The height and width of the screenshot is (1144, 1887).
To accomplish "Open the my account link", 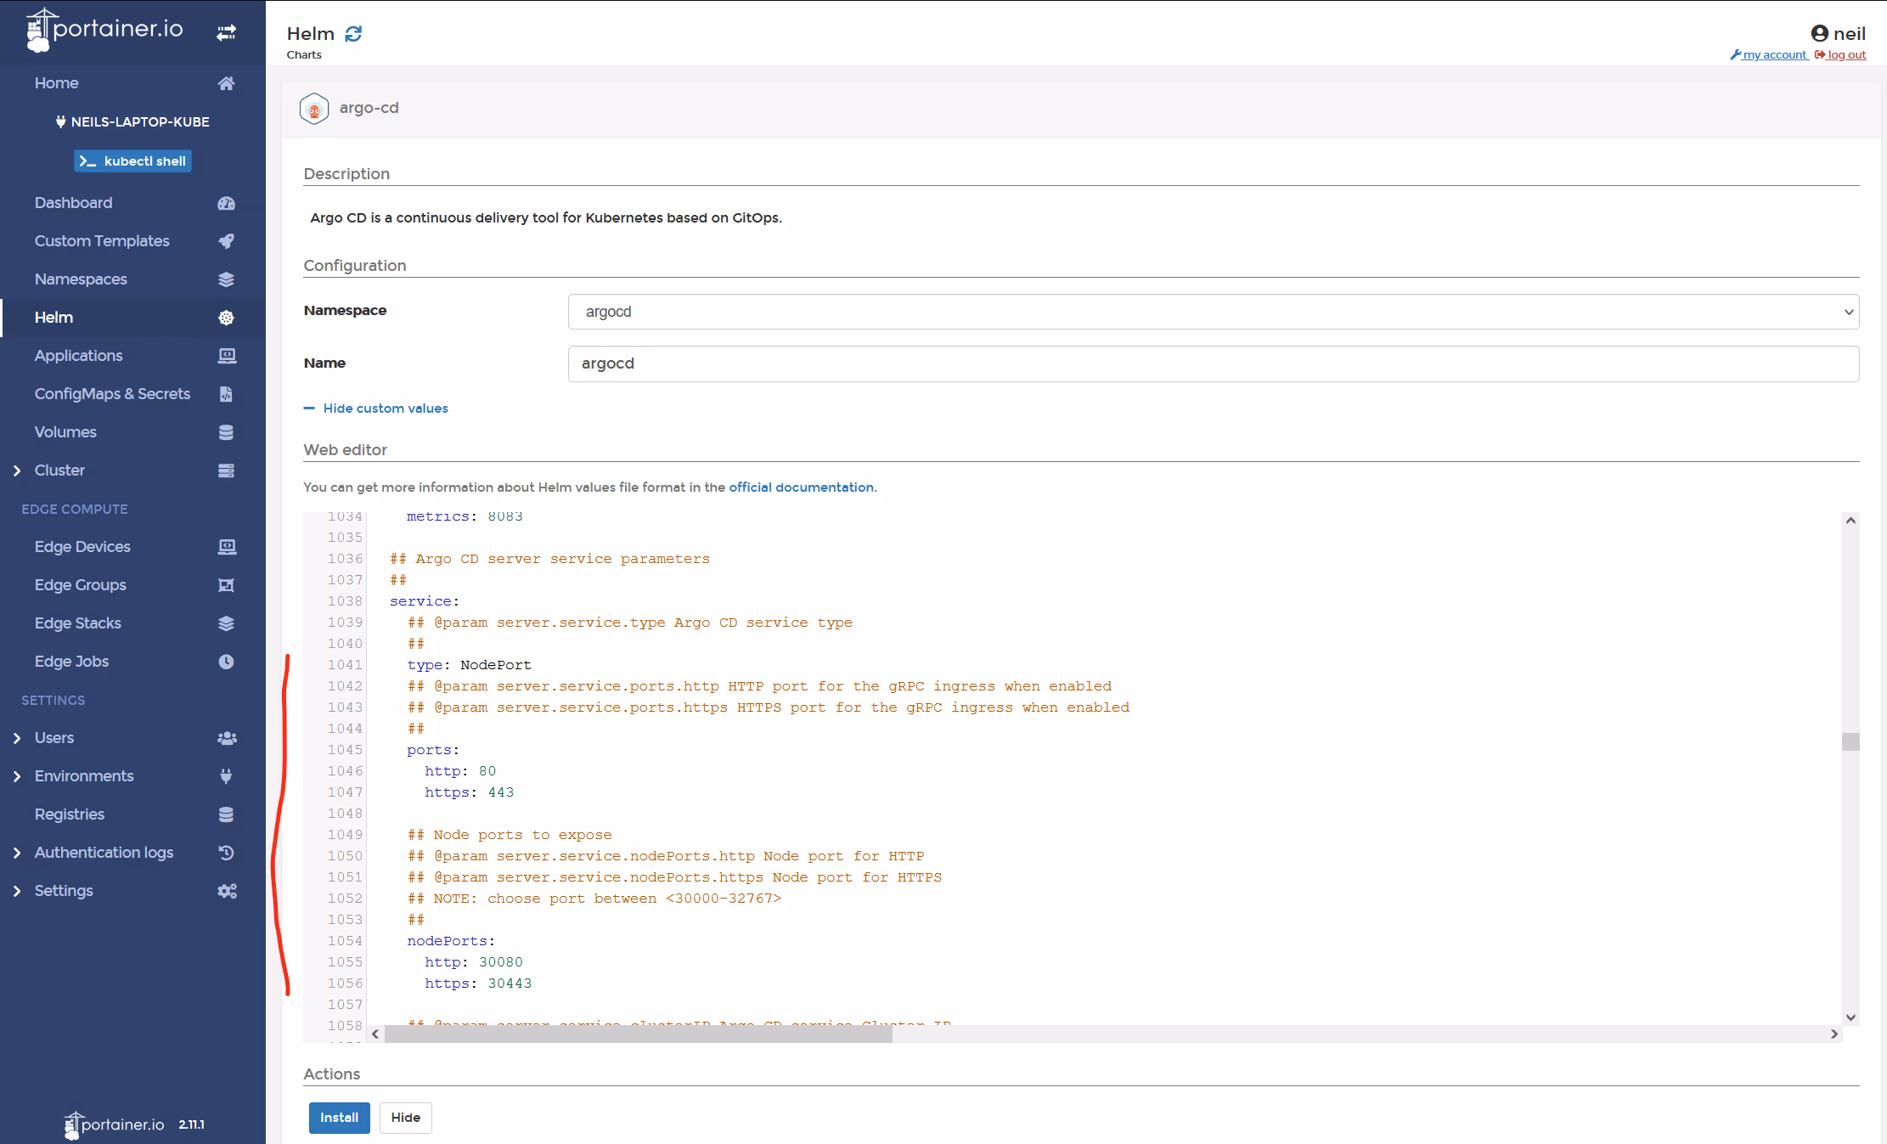I will [x=1769, y=55].
